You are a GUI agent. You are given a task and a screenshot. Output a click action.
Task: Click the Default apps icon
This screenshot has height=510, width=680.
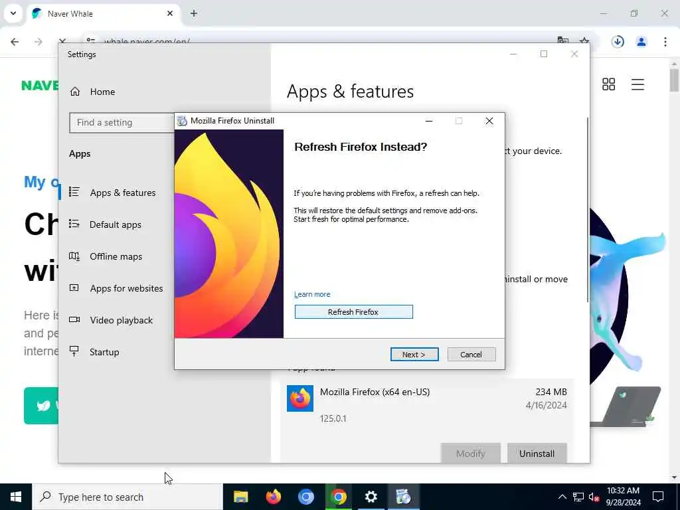coord(74,224)
